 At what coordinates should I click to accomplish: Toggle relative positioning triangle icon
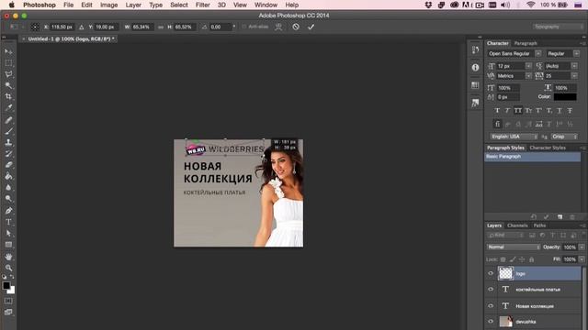pos(82,27)
